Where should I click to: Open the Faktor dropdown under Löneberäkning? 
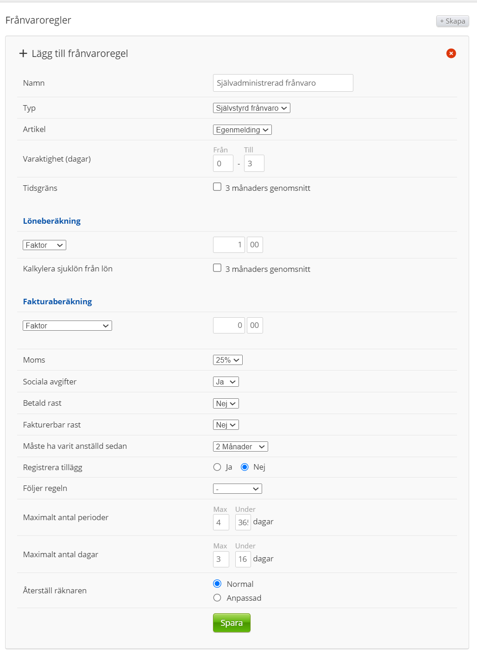pos(44,245)
